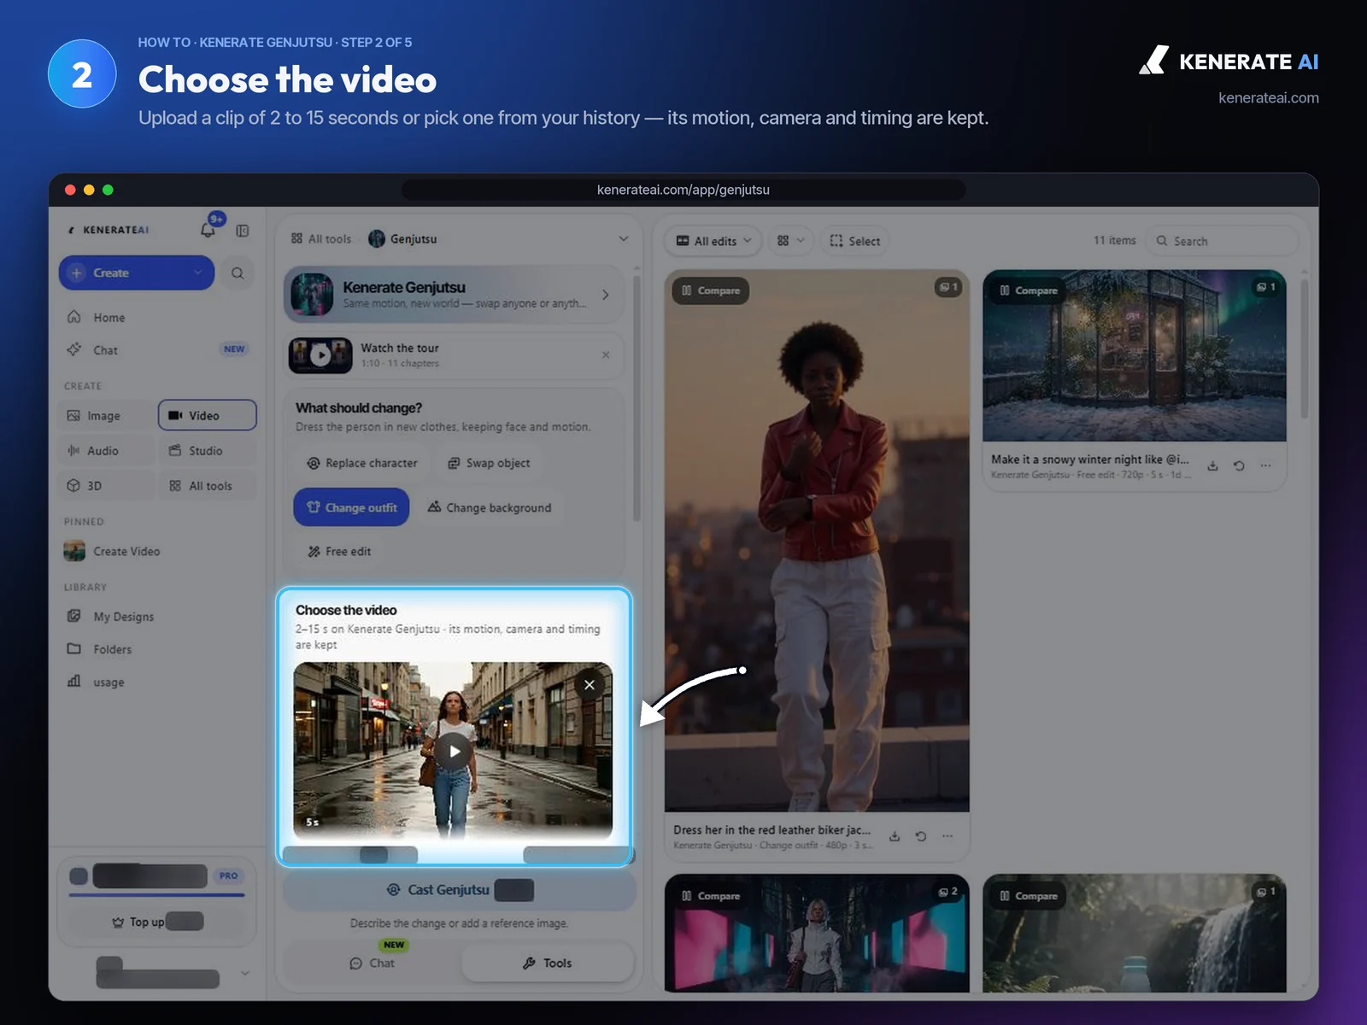Select the Change background option
Image resolution: width=1367 pixels, height=1025 pixels.
(490, 507)
